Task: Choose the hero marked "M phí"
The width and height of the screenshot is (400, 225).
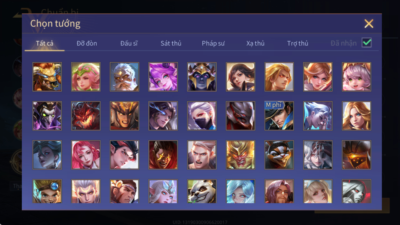Action: coord(279,116)
